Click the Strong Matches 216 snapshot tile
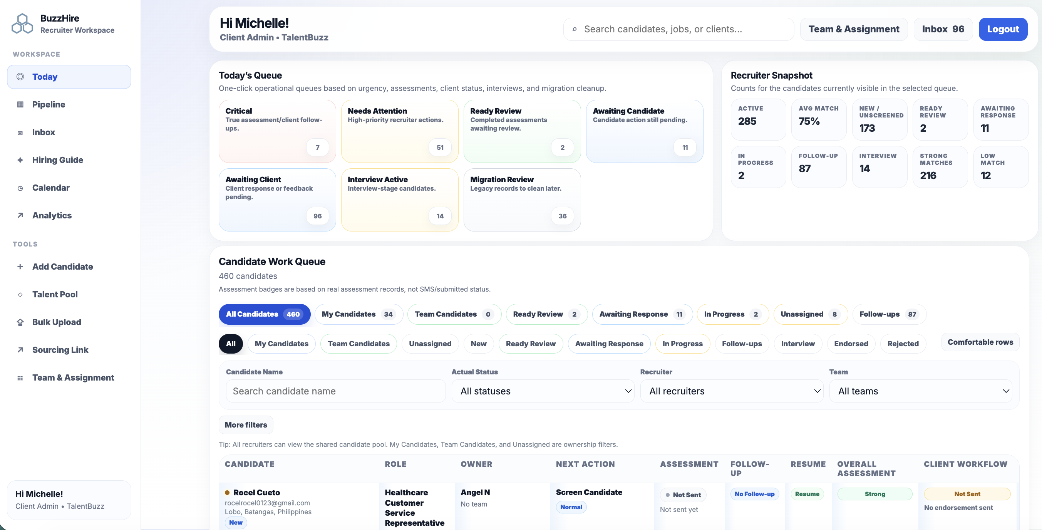Image resolution: width=1042 pixels, height=530 pixels. (940, 167)
